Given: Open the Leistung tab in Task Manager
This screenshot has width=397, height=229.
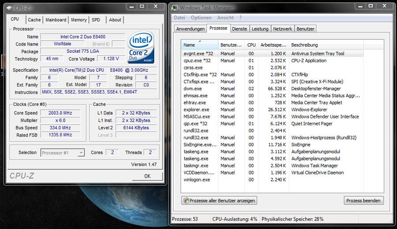Looking at the screenshot, I should coord(260,29).
